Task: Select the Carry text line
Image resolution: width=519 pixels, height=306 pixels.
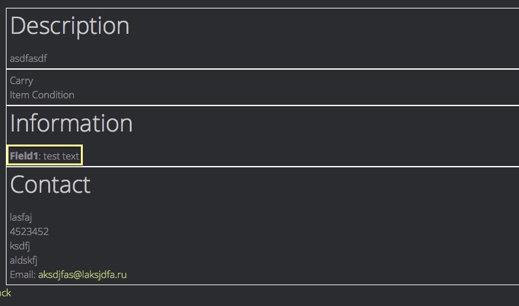Action: [22, 81]
